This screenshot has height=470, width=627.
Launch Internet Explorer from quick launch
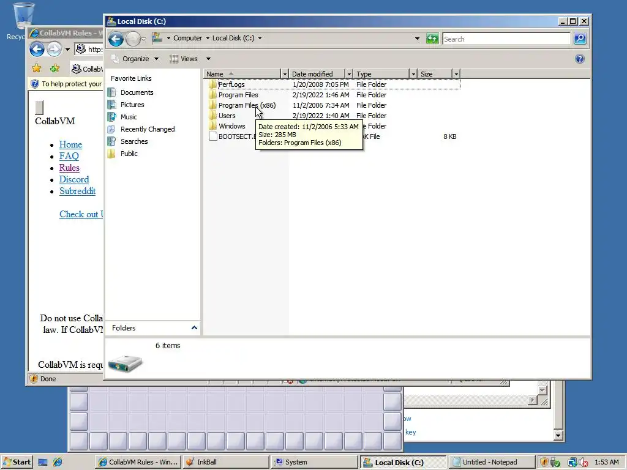tap(58, 463)
